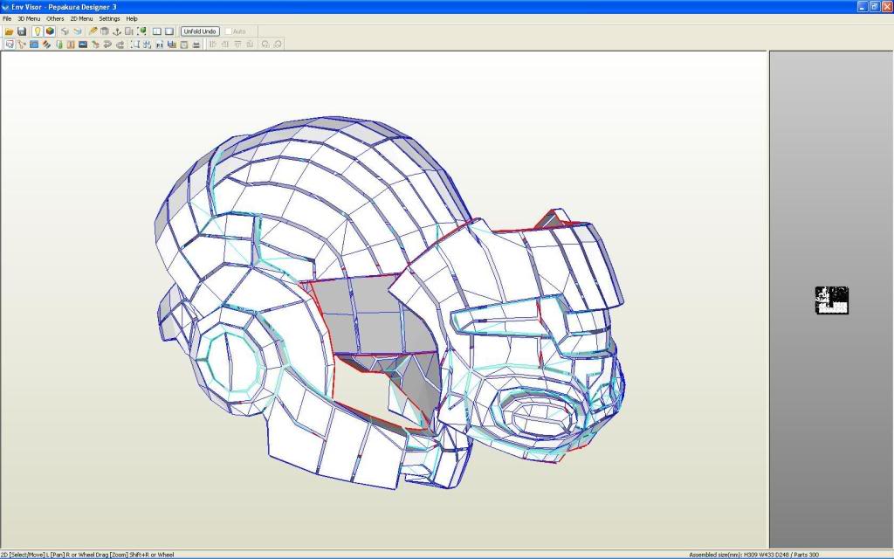Open the 3D Menu

(x=29, y=19)
